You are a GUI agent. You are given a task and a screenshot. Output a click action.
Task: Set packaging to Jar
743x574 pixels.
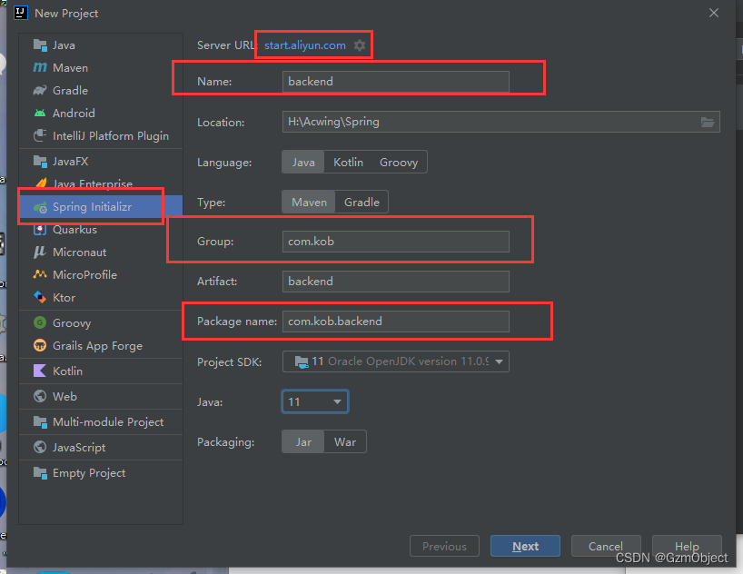coord(303,441)
